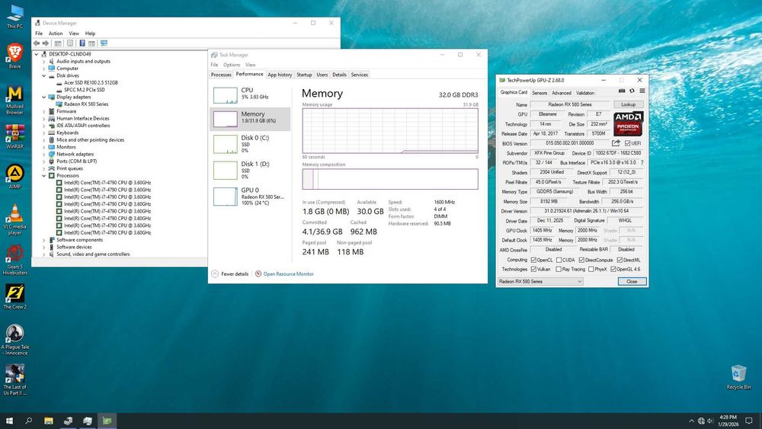
Task: Click Fewer details in Task Manager
Action: [x=230, y=274]
